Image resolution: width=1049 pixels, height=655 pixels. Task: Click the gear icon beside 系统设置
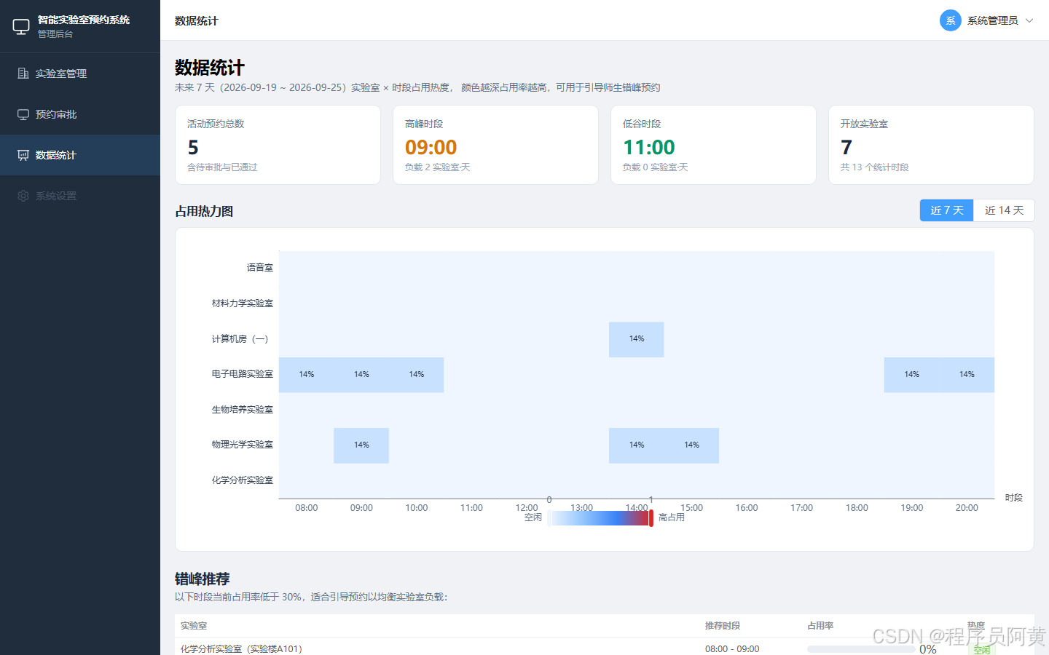23,196
